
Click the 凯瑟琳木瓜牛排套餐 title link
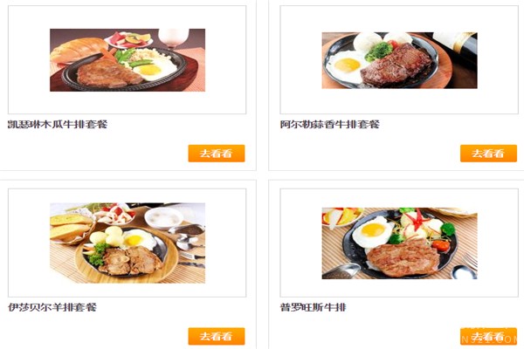[x=58, y=125]
